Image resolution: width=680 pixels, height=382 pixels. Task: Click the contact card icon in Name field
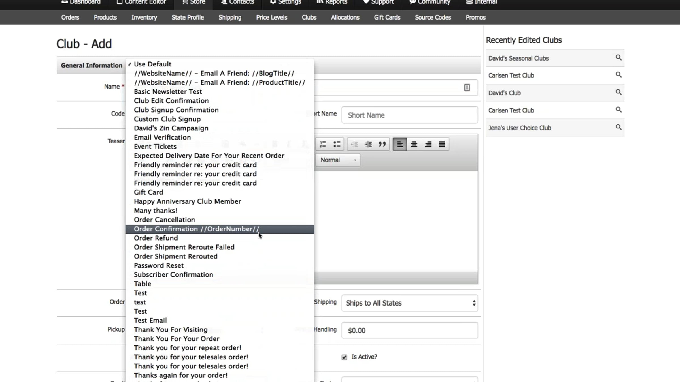coord(467,87)
